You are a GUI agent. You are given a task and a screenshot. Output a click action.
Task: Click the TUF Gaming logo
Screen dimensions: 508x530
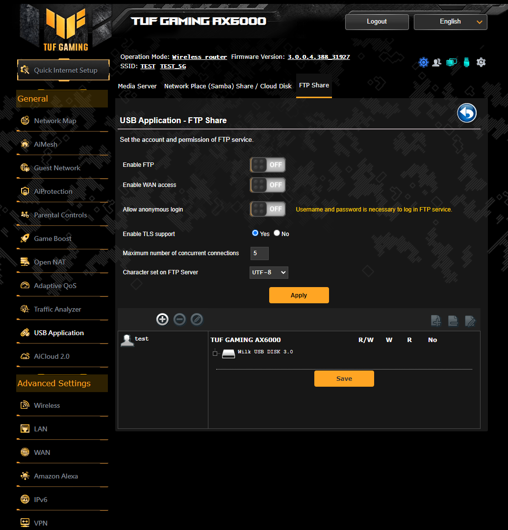click(66, 29)
